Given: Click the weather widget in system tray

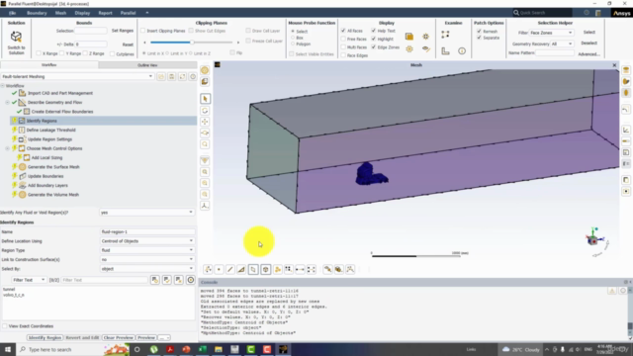Looking at the screenshot, I should 521,349.
